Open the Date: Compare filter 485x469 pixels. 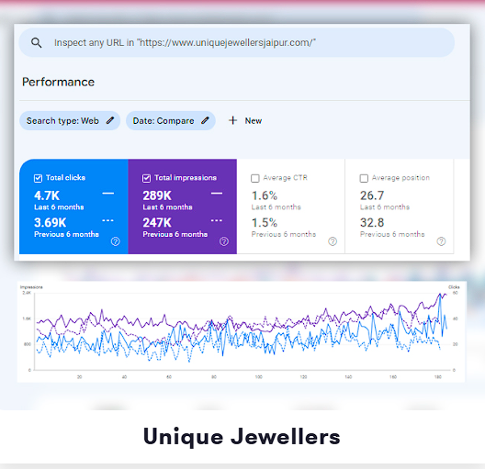171,120
